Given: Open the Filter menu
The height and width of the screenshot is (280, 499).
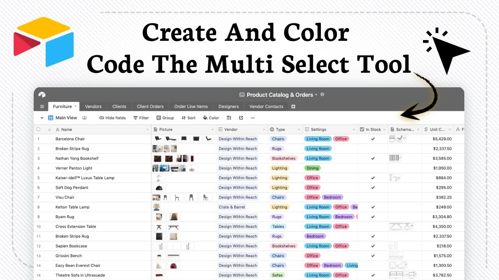Looking at the screenshot, I should (141, 118).
